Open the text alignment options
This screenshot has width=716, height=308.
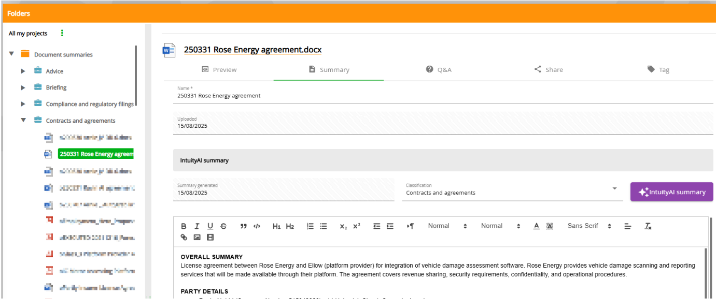click(627, 226)
